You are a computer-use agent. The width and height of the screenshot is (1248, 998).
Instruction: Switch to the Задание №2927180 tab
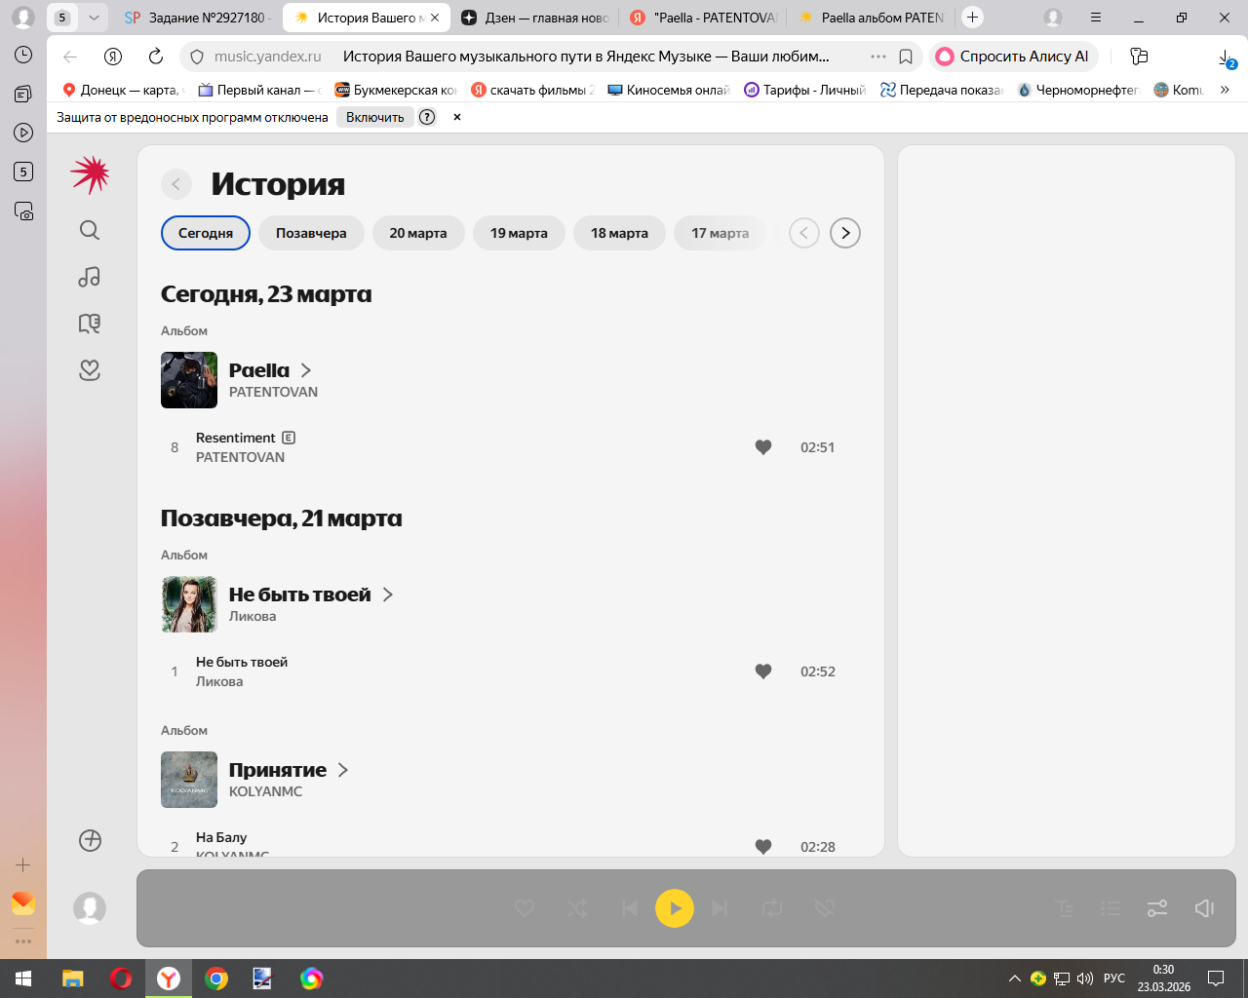point(199,18)
